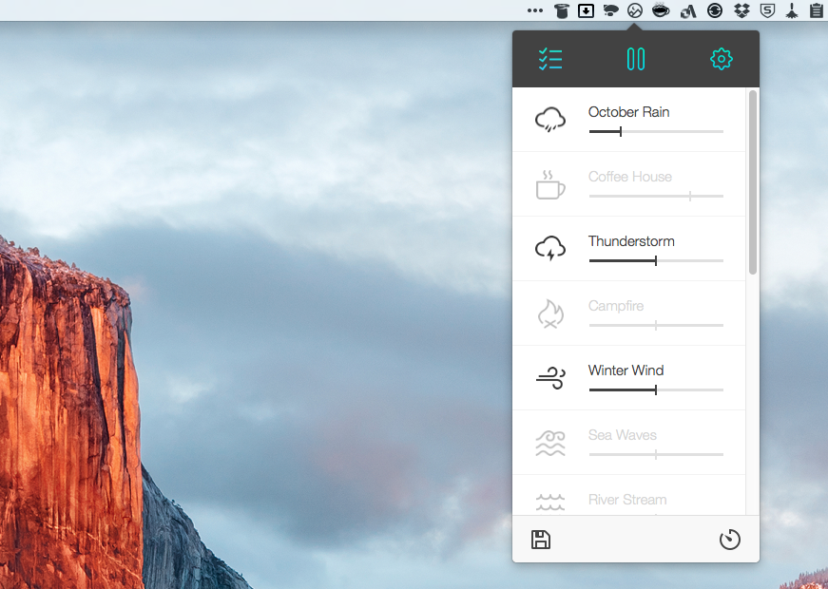The image size is (828, 589).
Task: Open the sound mixes list icon
Action: [x=550, y=59]
